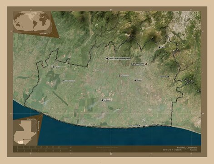Select the La Gomera town marker
This screenshot has width=214, height=164.
coord(102,100)
